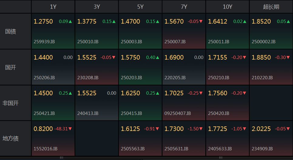Click the green up arrow beside 0.40
Viewport: 293px width, 160px height.
pos(157,57)
